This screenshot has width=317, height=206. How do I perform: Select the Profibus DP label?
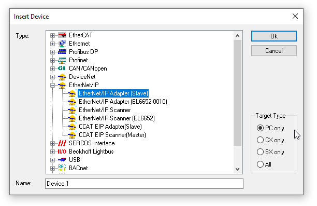pyautogui.click(x=83, y=52)
